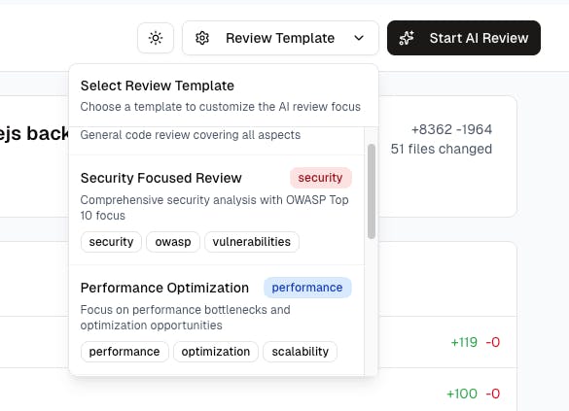This screenshot has width=569, height=411.
Task: Click the security tag chip
Action: coord(111,242)
